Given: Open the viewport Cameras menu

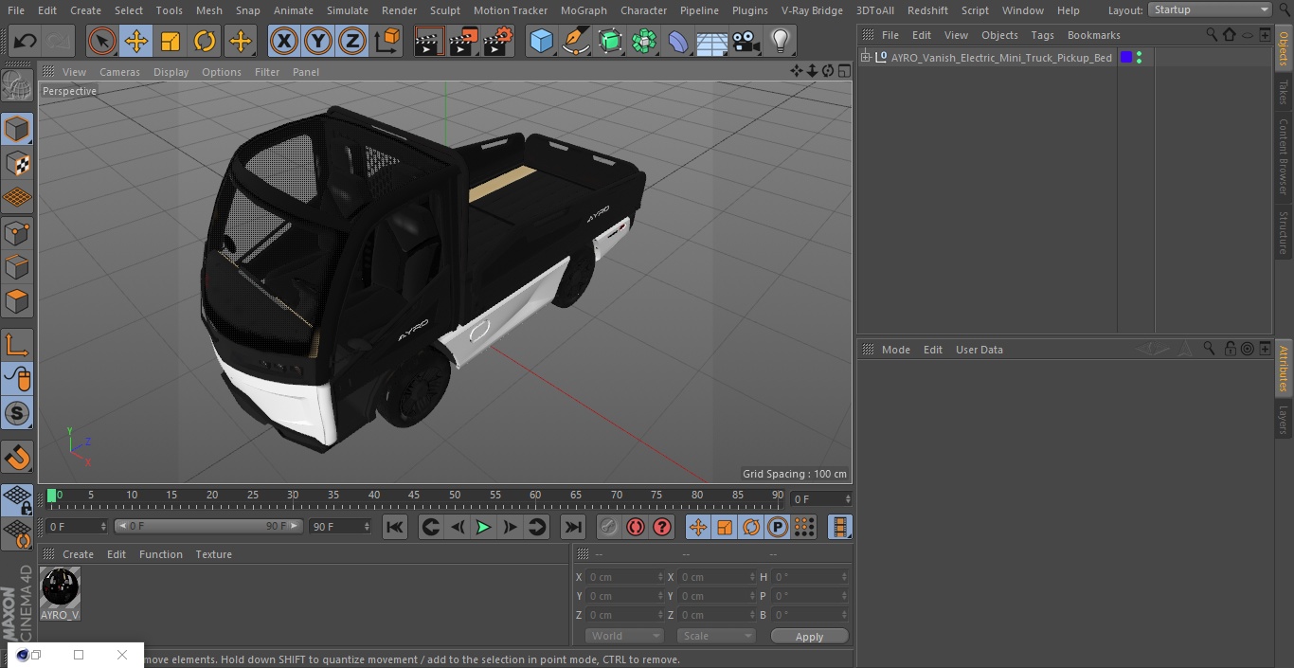Looking at the screenshot, I should point(119,72).
